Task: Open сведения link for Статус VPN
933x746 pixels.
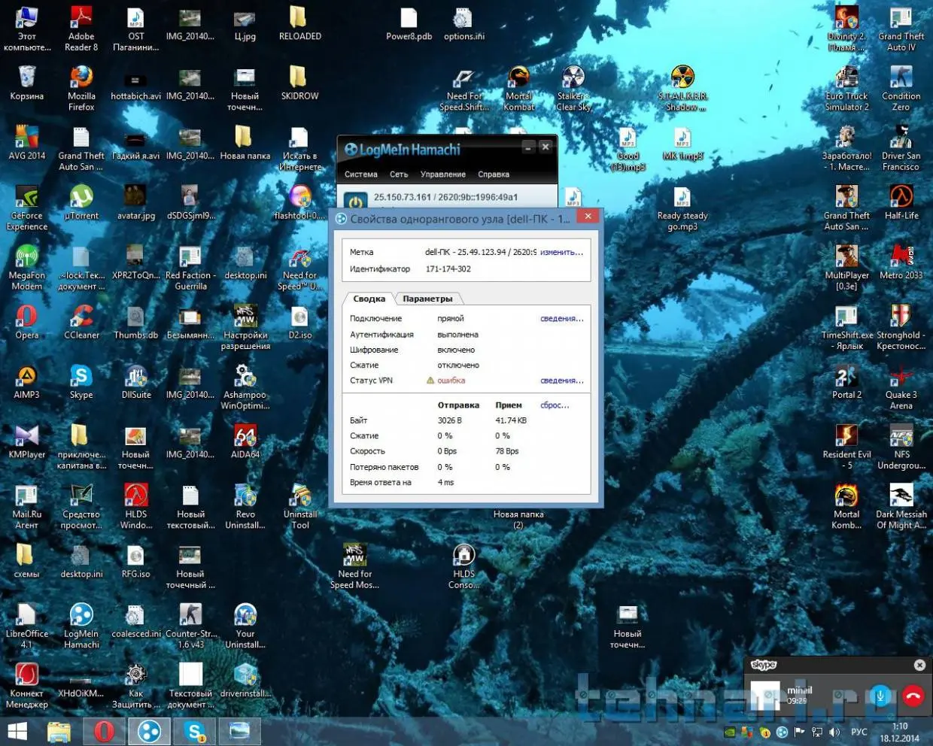Action: tap(561, 381)
